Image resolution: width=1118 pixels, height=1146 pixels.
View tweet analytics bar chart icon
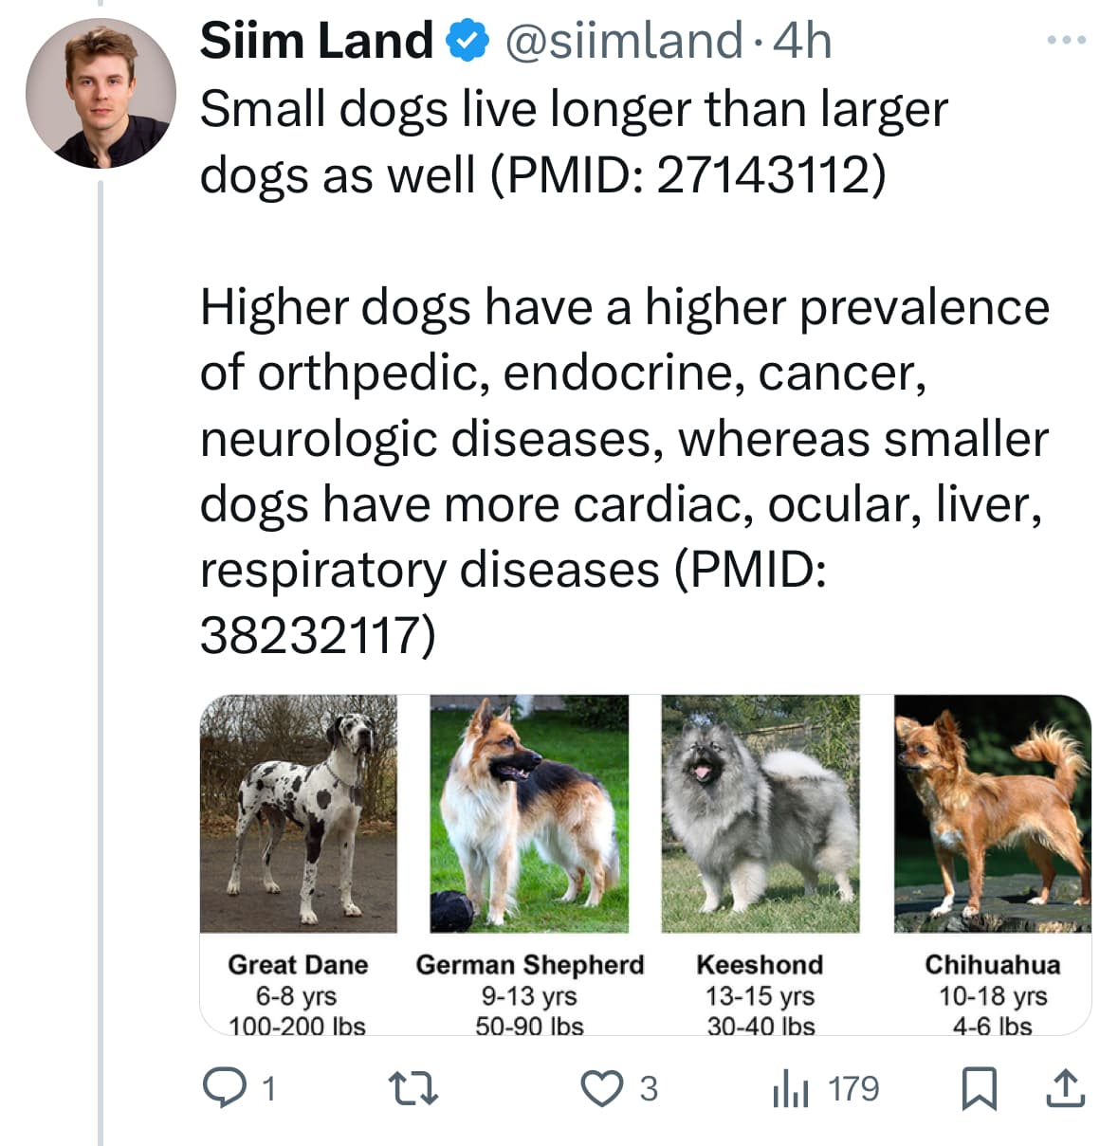click(x=790, y=1088)
